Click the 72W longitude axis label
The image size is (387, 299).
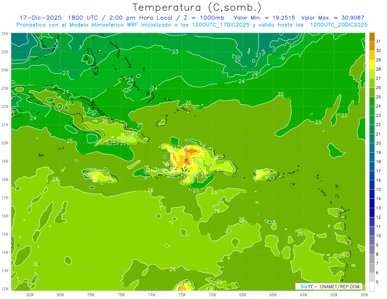point(182,294)
